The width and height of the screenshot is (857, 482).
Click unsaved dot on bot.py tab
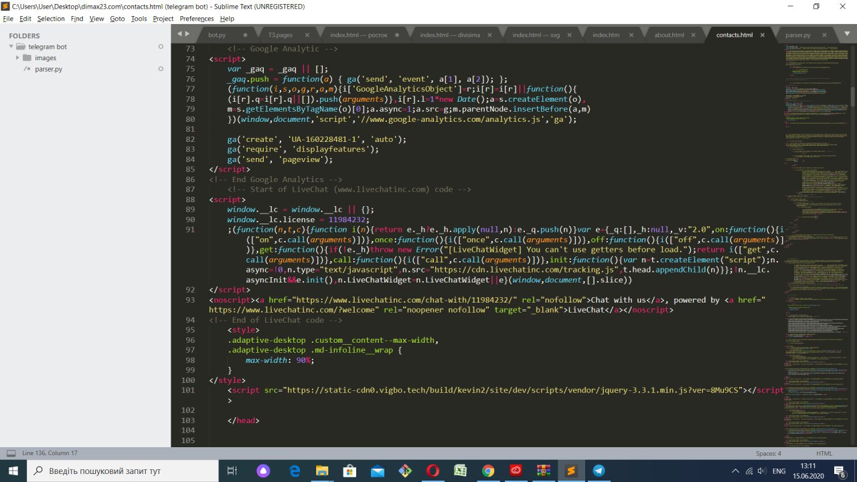pyautogui.click(x=245, y=35)
